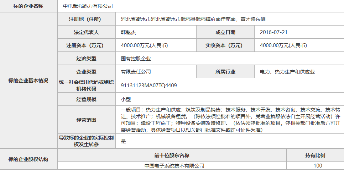The width and height of the screenshot is (344, 170).
Task: Select the 实收资本（万元） label cell
Action: tap(225, 45)
